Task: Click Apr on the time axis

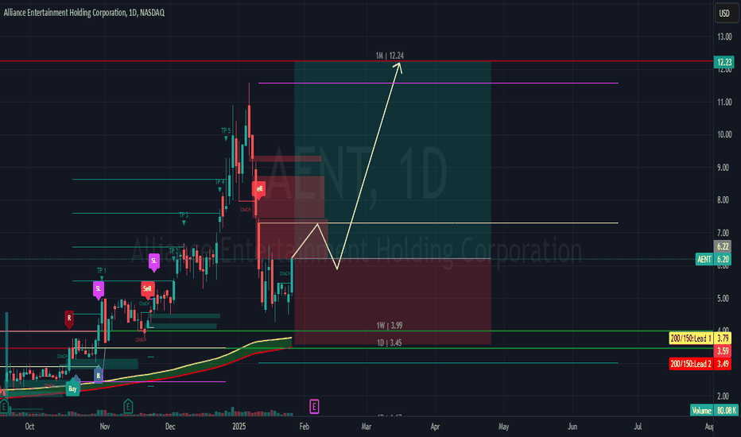Action: coord(435,426)
